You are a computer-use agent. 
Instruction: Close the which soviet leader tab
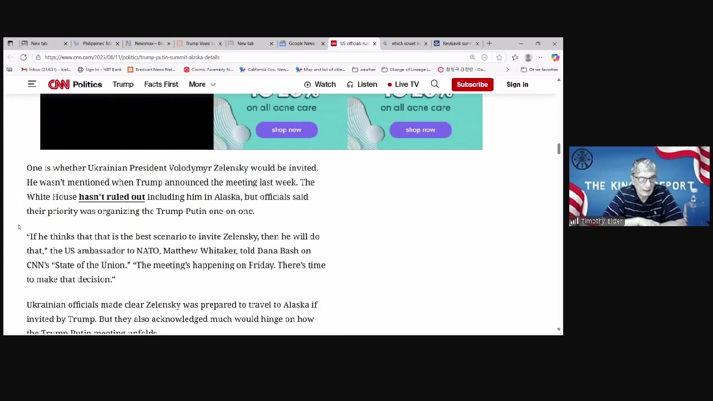click(x=426, y=43)
